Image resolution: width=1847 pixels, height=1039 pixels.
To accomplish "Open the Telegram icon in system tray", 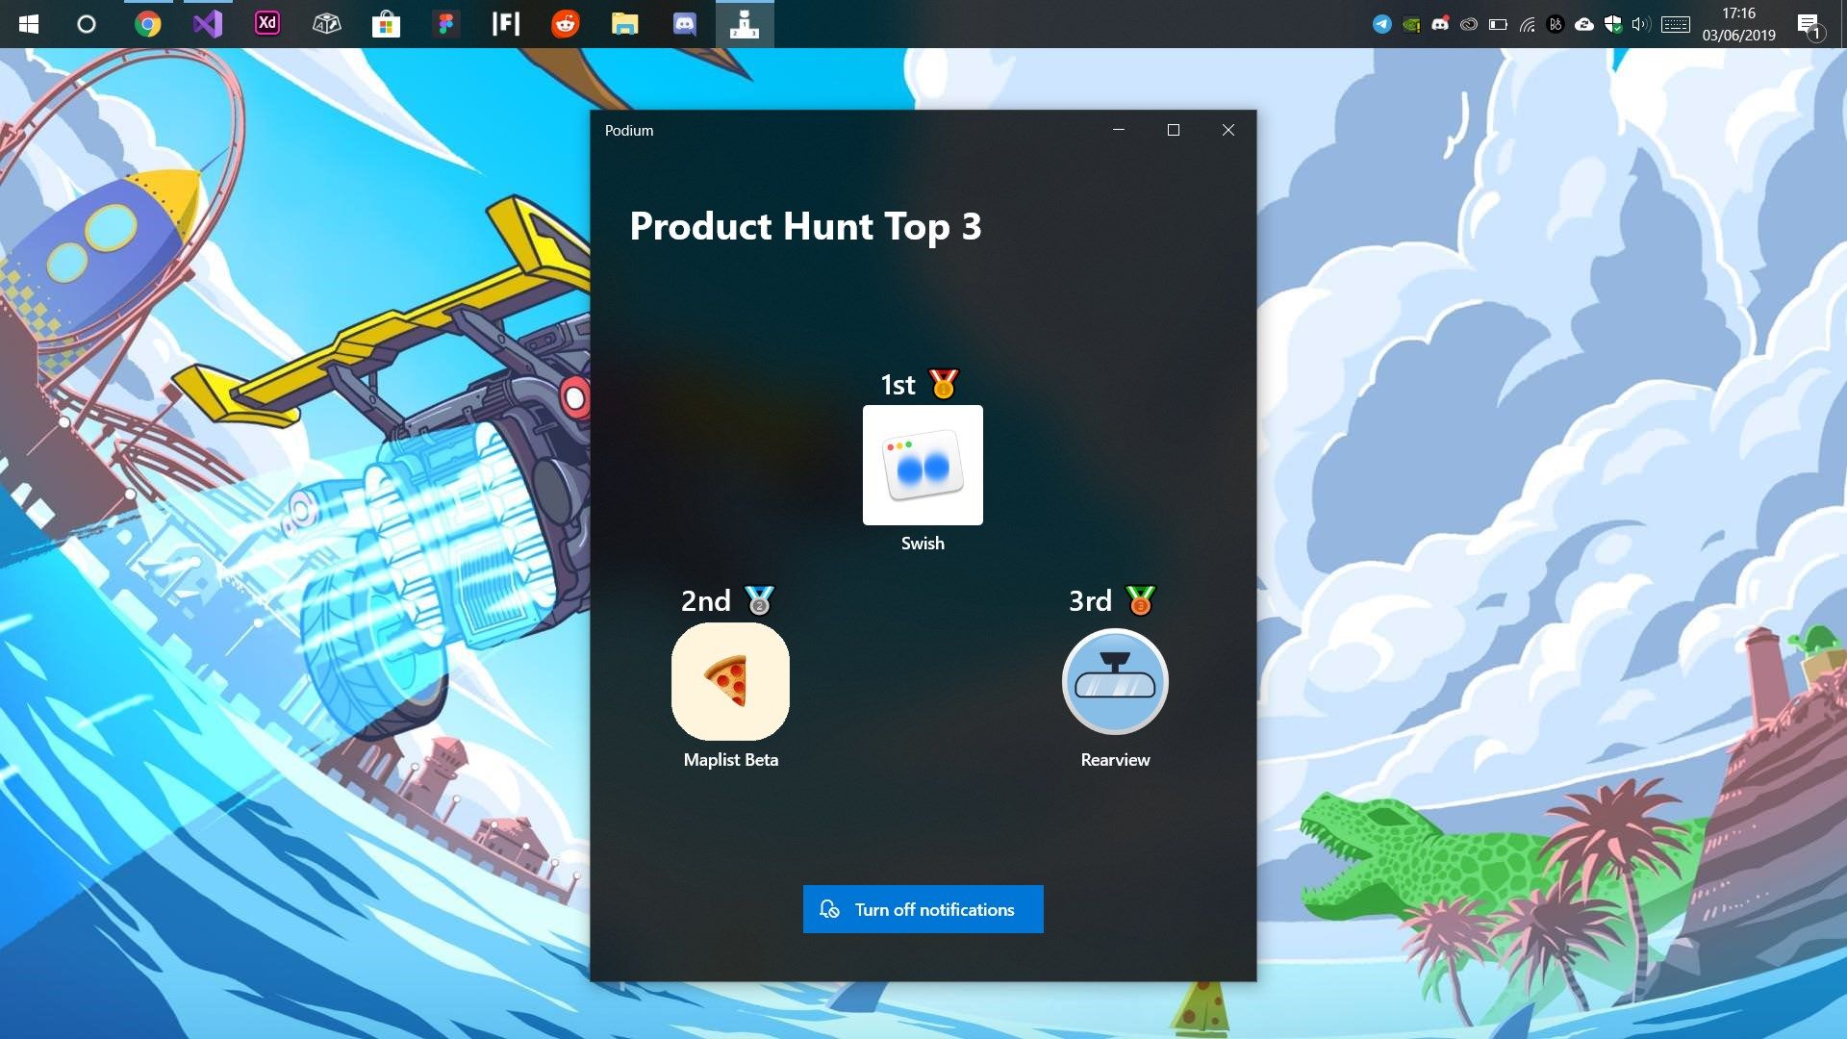I will click(x=1382, y=23).
